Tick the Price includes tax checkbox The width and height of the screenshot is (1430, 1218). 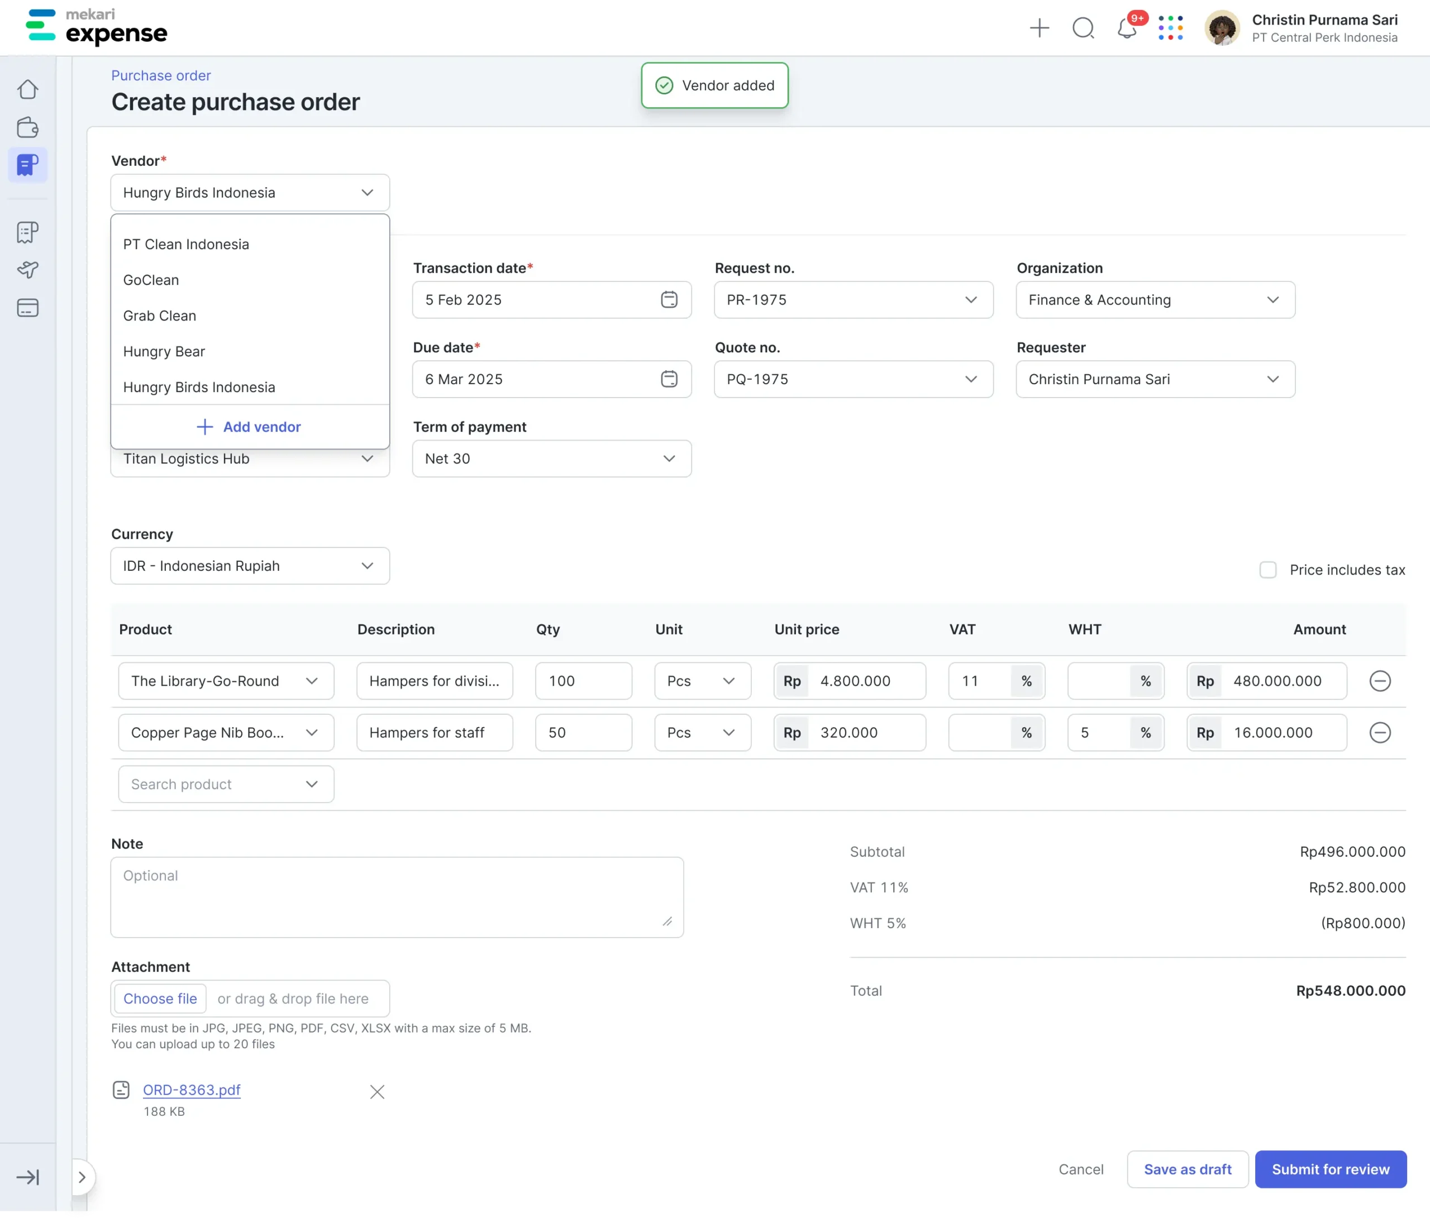pyautogui.click(x=1268, y=570)
